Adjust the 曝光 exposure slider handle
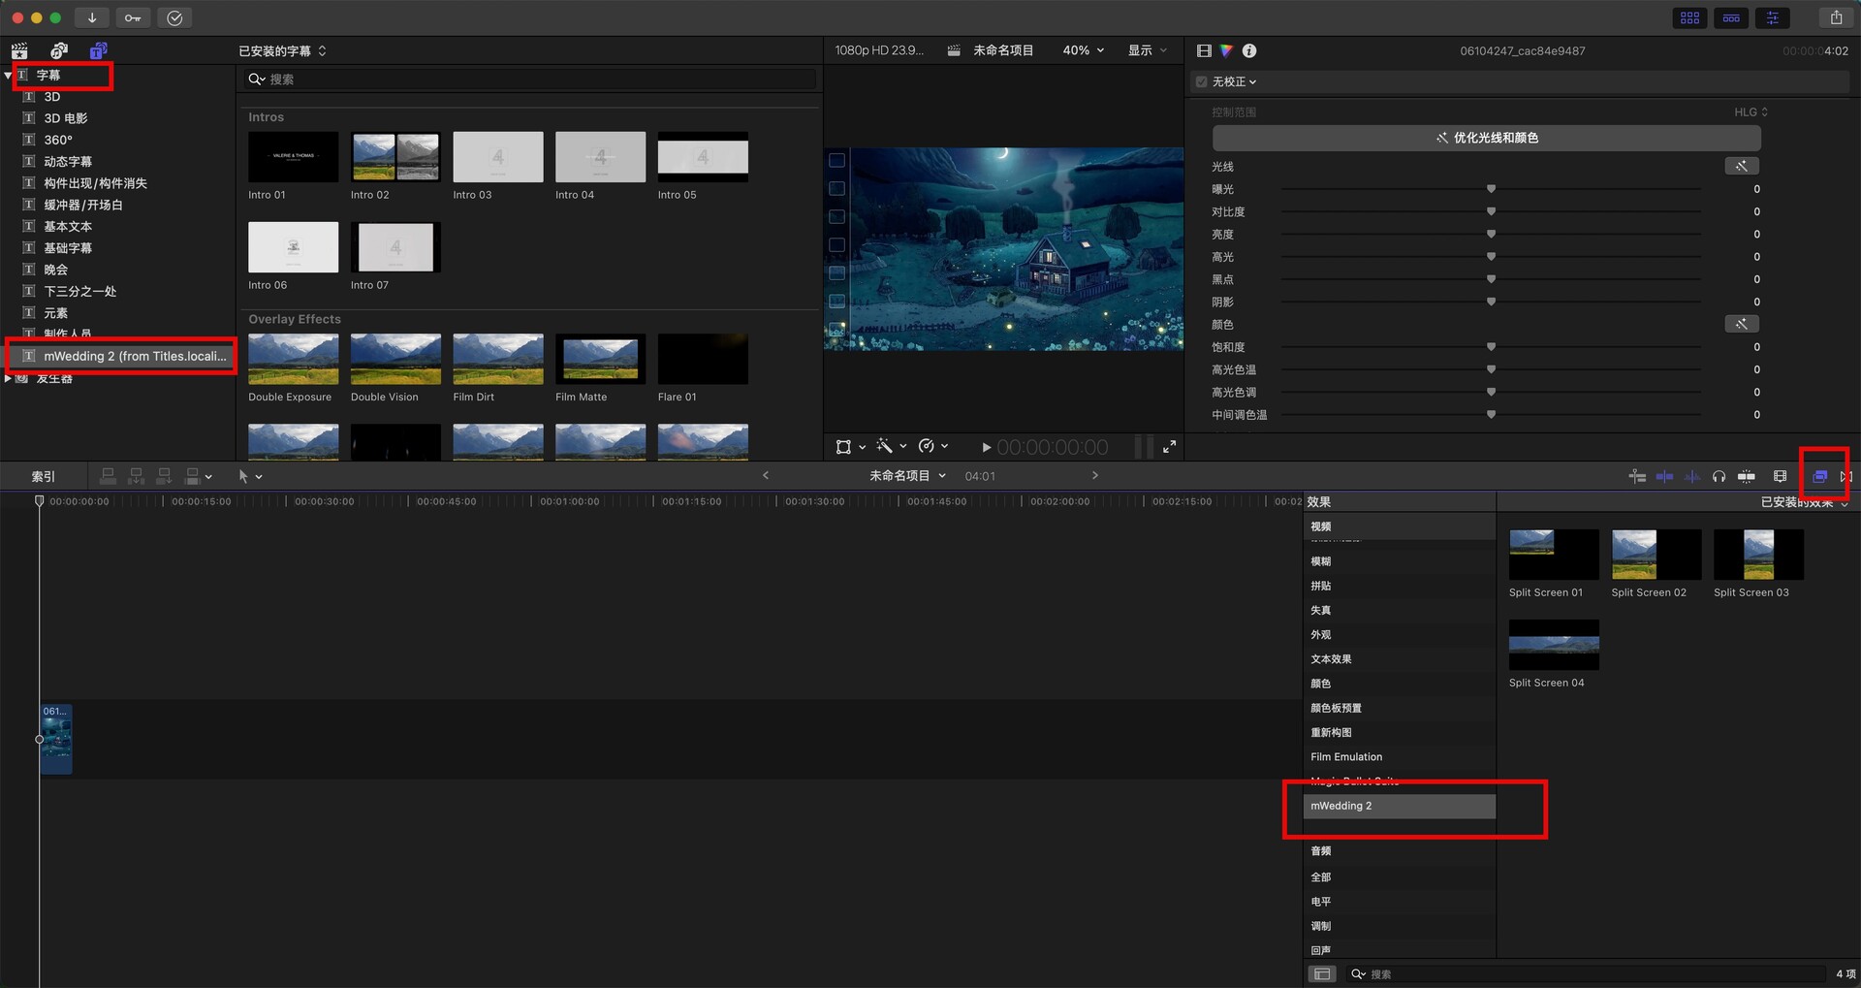The height and width of the screenshot is (988, 1861). pos(1491,189)
